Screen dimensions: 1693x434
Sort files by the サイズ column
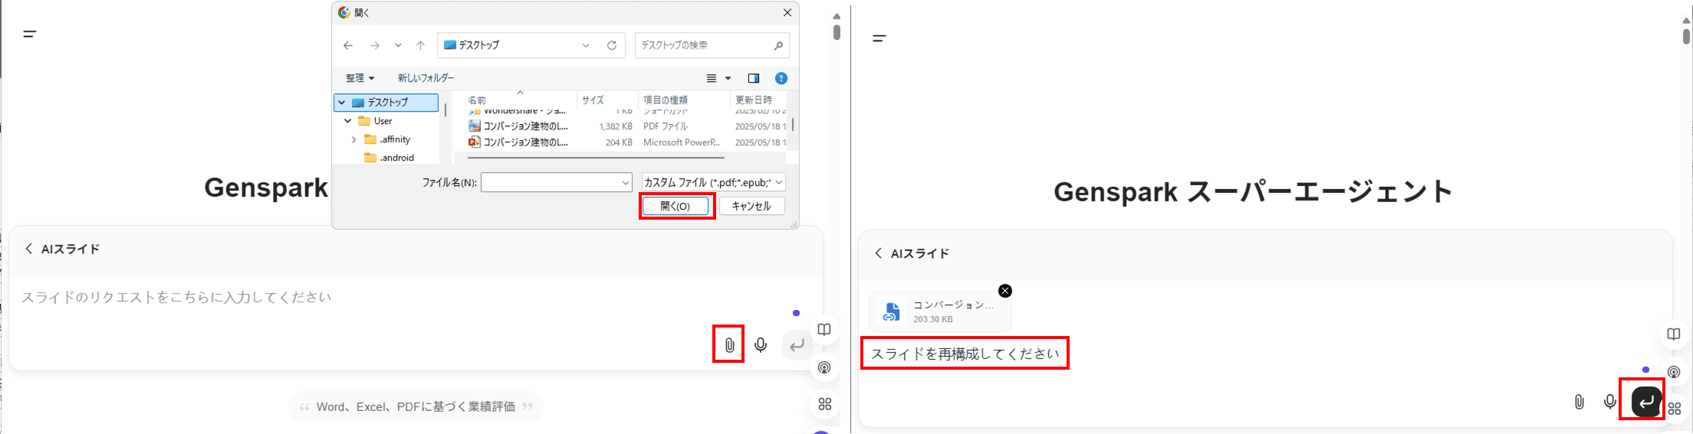click(593, 100)
